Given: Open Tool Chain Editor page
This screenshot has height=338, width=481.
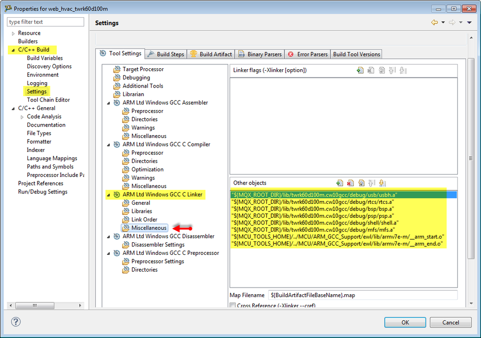Looking at the screenshot, I should click(48, 100).
